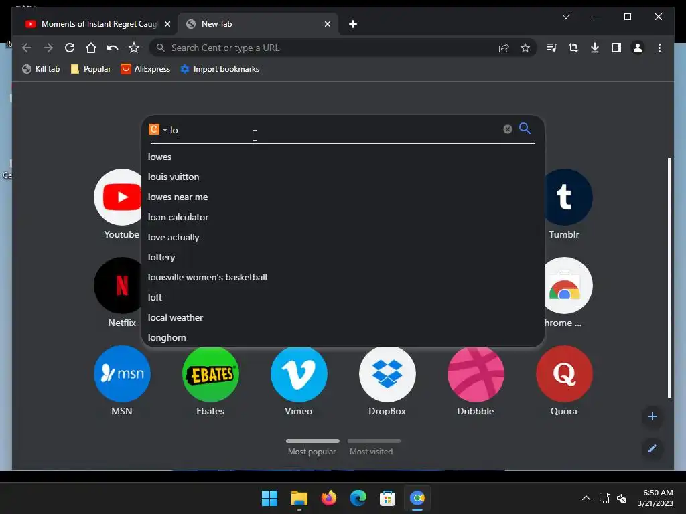Pick louisville women's basketball suggestion
This screenshot has height=514, width=686.
(x=343, y=277)
